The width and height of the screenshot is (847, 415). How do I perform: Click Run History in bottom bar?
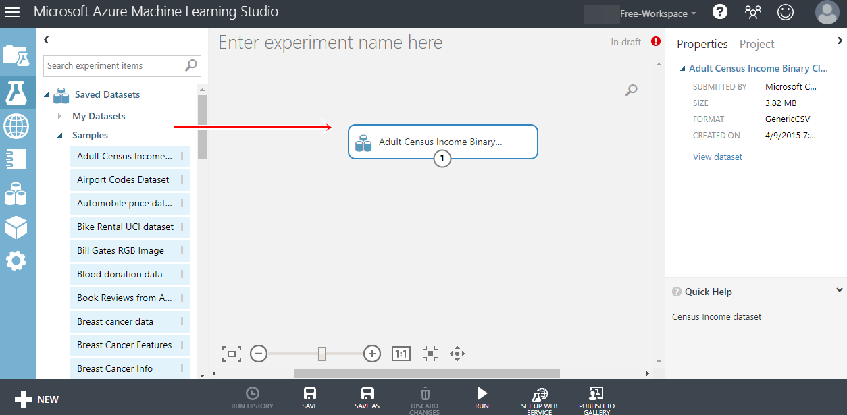click(x=252, y=398)
